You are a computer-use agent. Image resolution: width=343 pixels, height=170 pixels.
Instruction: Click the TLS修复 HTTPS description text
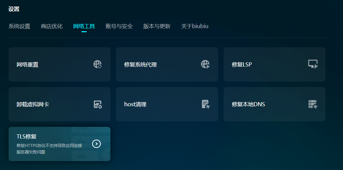click(49, 149)
